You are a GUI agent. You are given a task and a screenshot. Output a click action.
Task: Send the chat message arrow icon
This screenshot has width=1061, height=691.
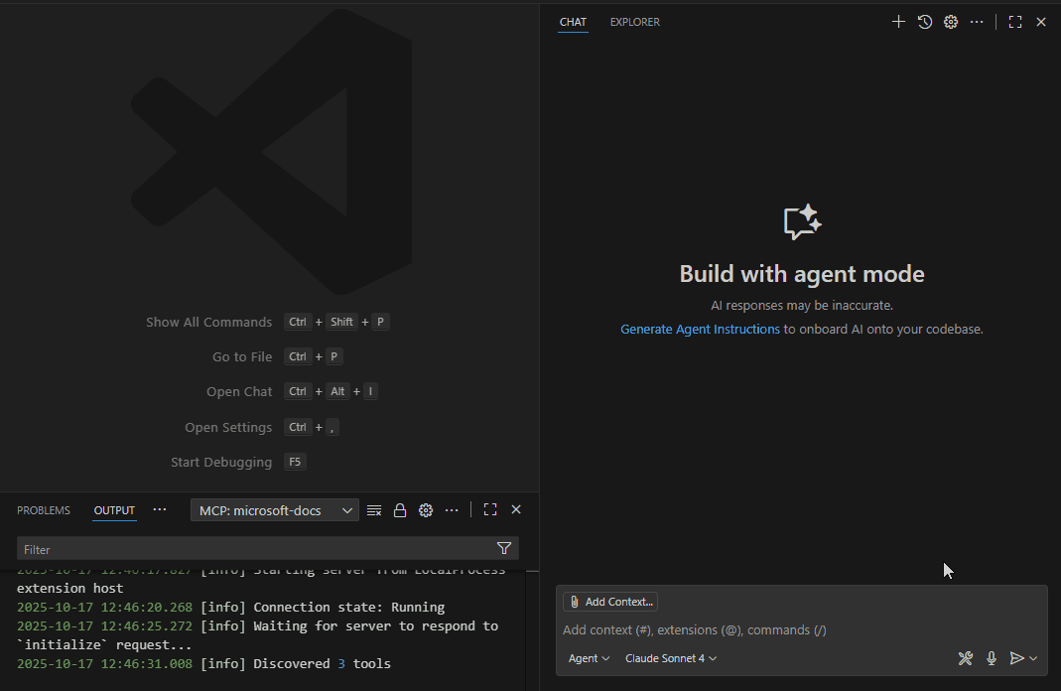1016,658
